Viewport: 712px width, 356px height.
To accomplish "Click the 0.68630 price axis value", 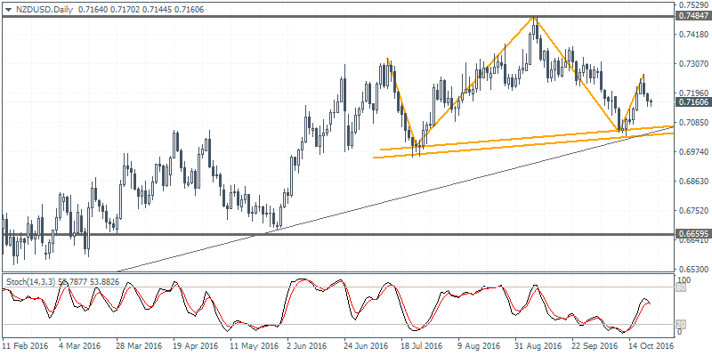I will [693, 182].
